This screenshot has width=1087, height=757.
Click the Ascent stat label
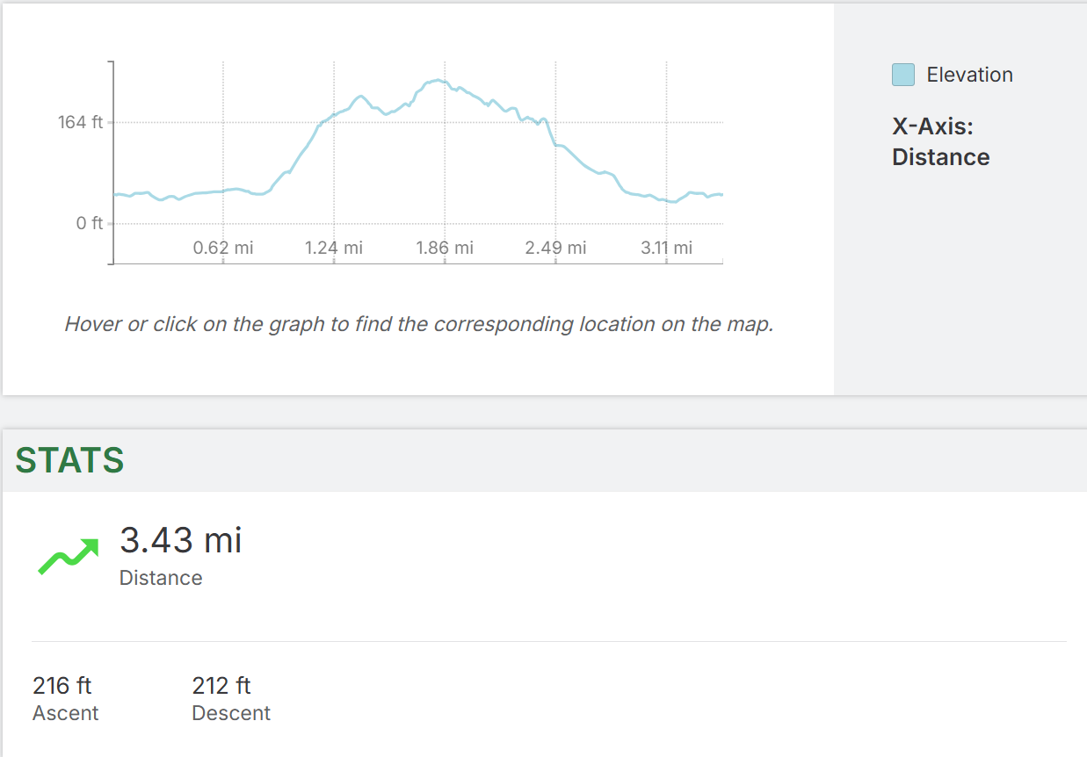pyautogui.click(x=66, y=713)
